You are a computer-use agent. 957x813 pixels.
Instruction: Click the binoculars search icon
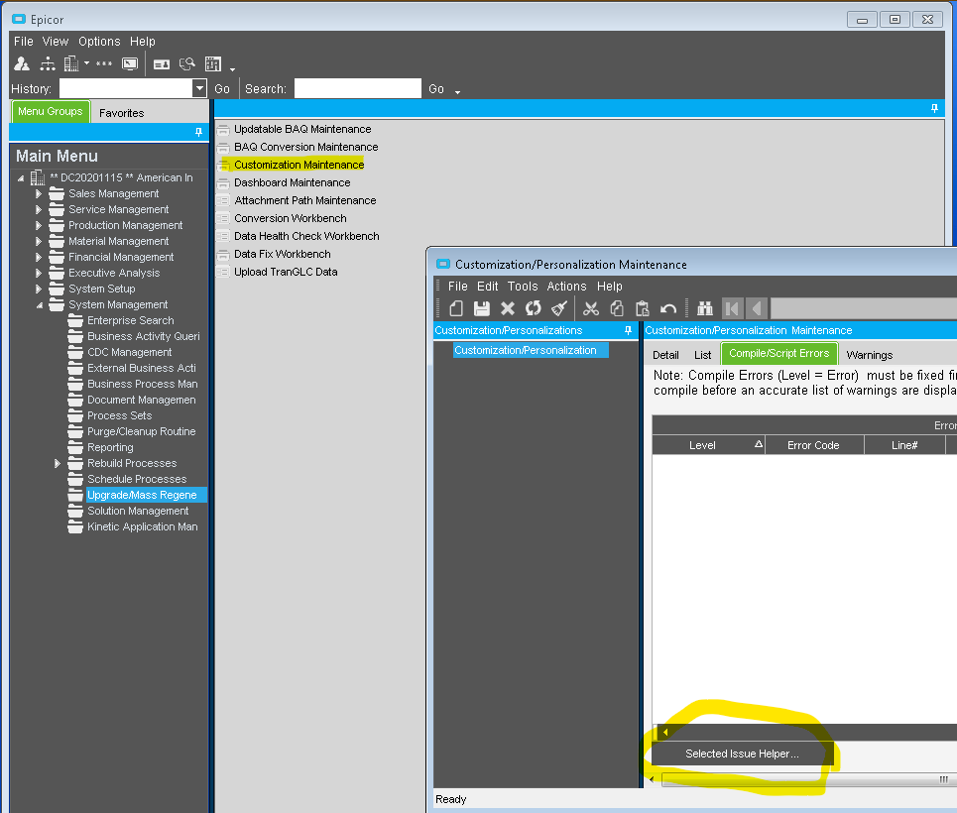(x=705, y=309)
